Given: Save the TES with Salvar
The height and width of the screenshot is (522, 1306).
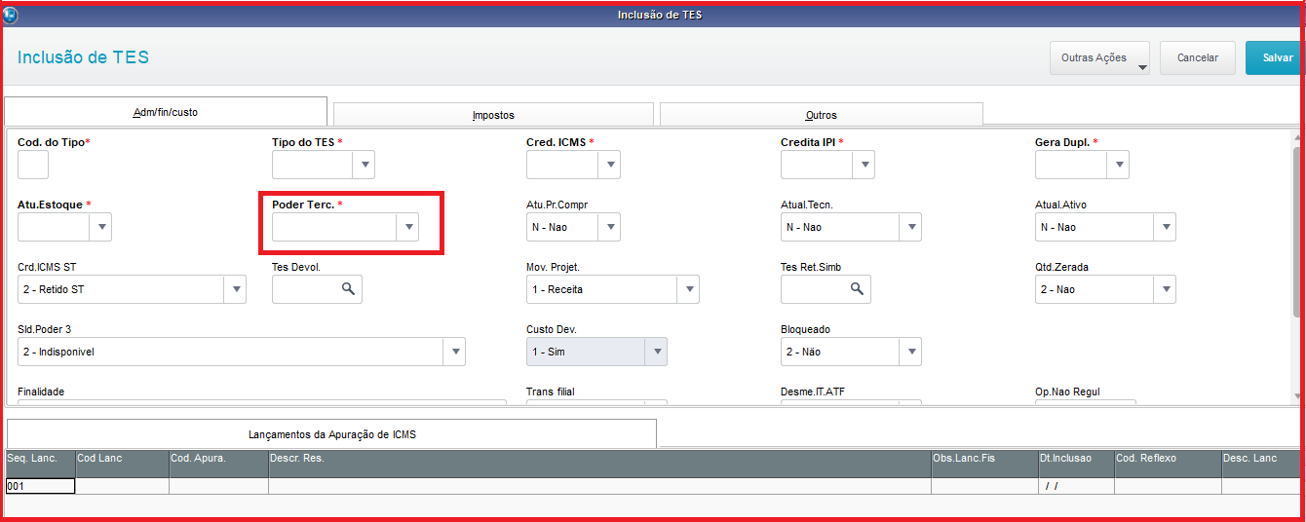Looking at the screenshot, I should 1276,57.
